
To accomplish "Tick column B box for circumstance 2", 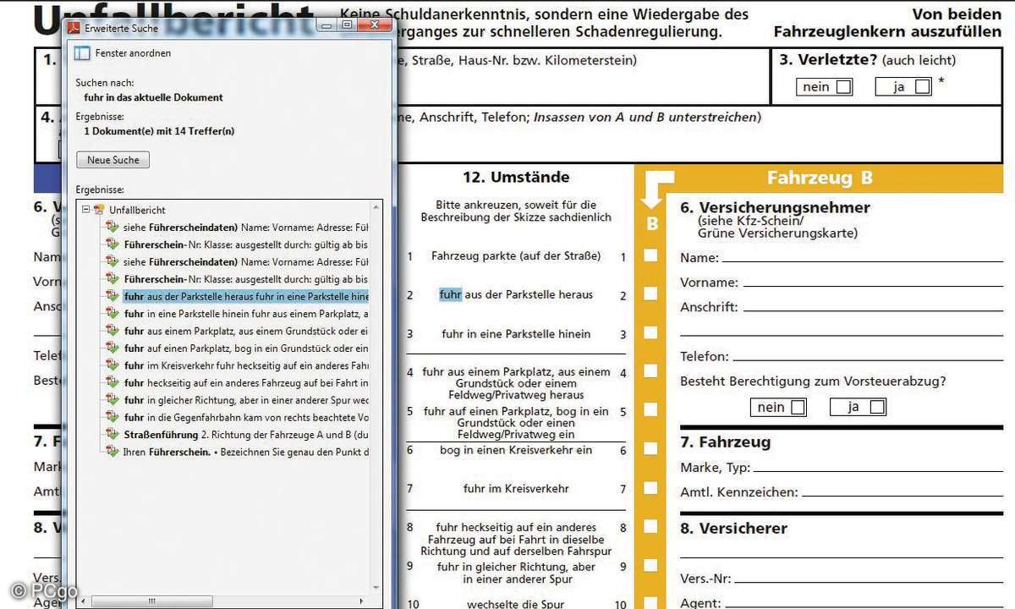I will [650, 294].
